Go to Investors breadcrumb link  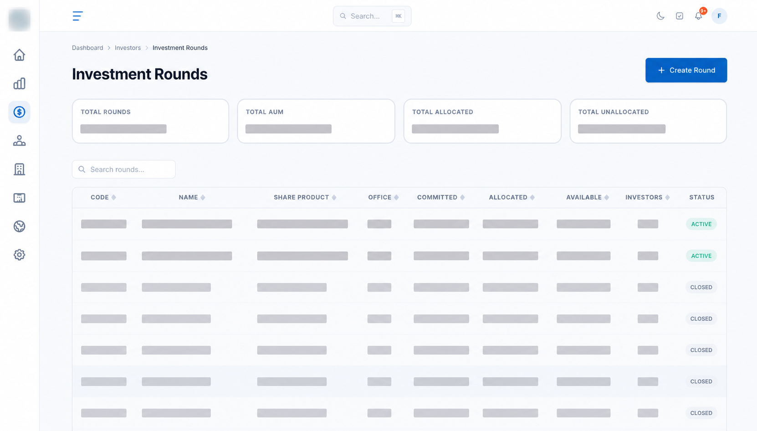click(128, 48)
